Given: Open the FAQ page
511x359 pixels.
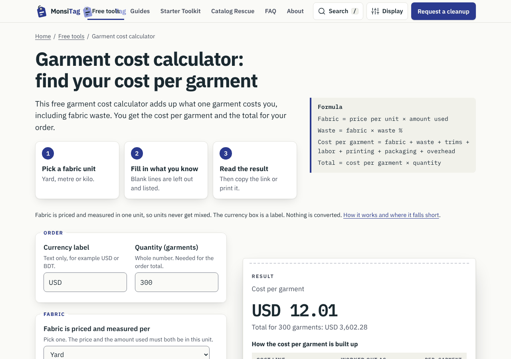Looking at the screenshot, I should 271,11.
